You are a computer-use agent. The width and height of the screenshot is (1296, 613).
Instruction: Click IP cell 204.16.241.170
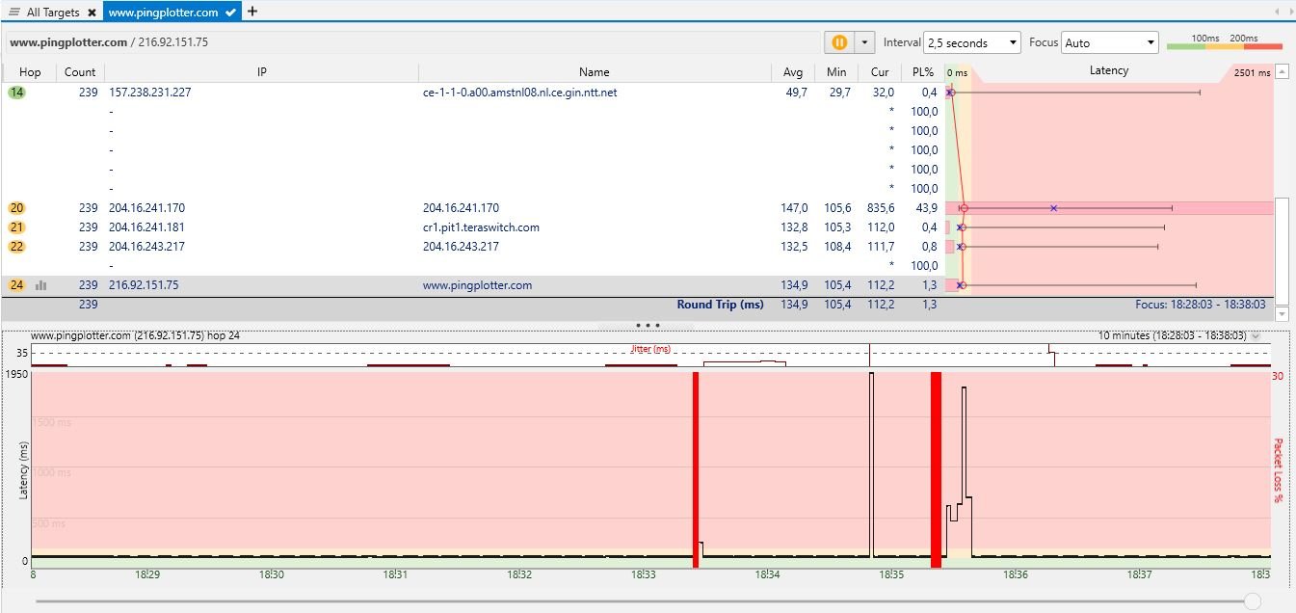click(146, 208)
